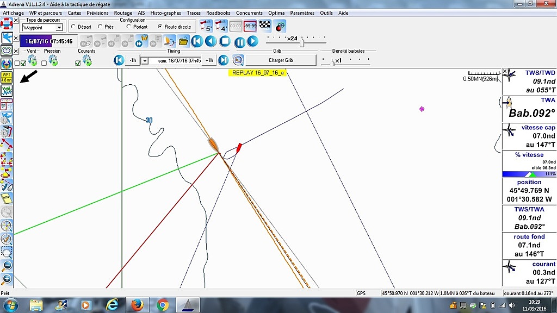Open replay file with folder icon

[183, 41]
